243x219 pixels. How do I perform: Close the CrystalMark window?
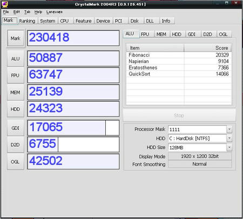[x=236, y=3]
